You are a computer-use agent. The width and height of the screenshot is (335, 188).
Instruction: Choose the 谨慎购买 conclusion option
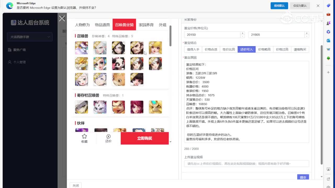pyautogui.click(x=300, y=49)
